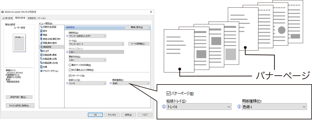Open ドライバーオプション gear icon
Image resolution: width=312 pixels, height=120 pixels.
click(x=41, y=71)
